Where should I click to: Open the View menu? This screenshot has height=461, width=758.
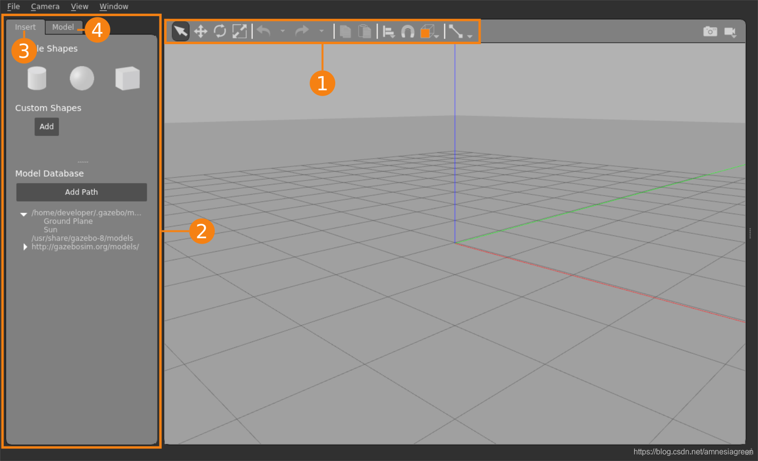tap(80, 6)
